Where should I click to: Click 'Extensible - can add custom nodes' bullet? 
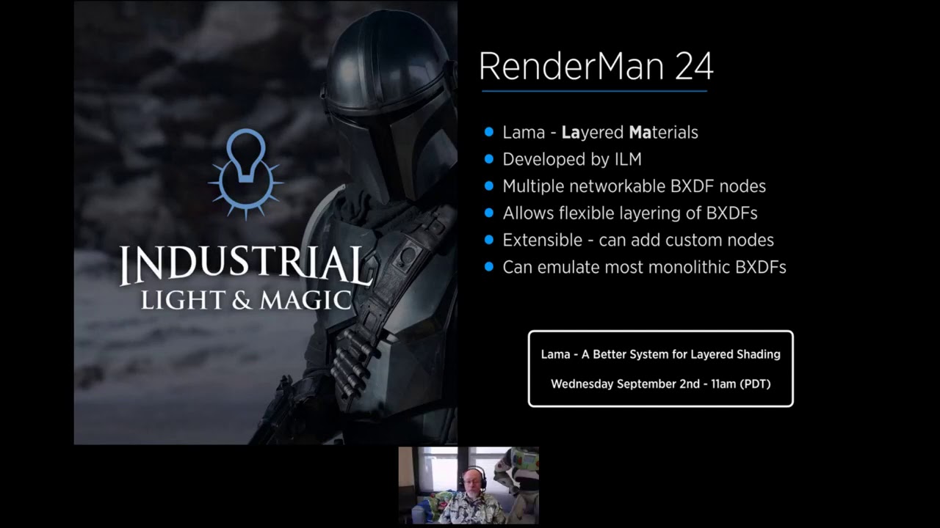[638, 240]
